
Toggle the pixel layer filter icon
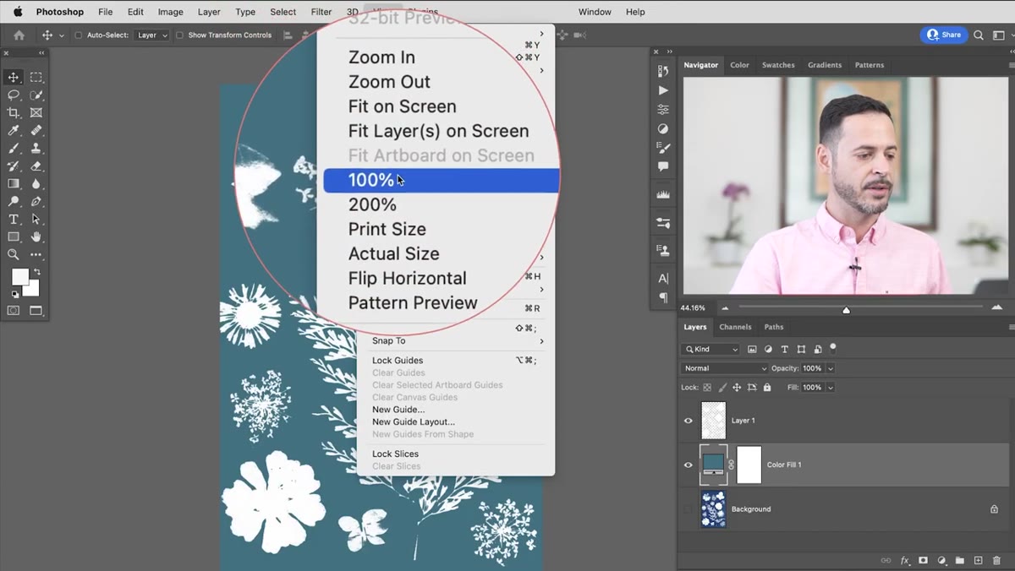point(752,349)
